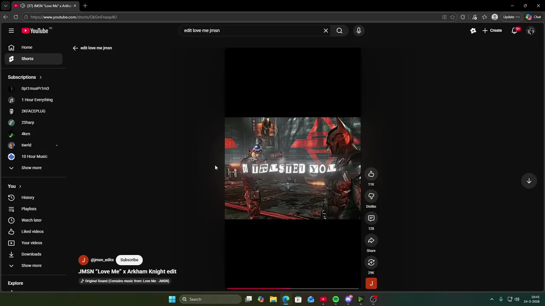Go to the YouTube logo home link

tap(35, 31)
